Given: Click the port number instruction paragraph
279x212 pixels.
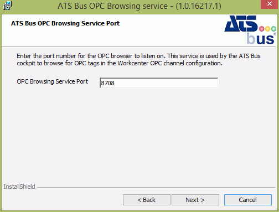Looking at the screenshot, I should (138, 60).
